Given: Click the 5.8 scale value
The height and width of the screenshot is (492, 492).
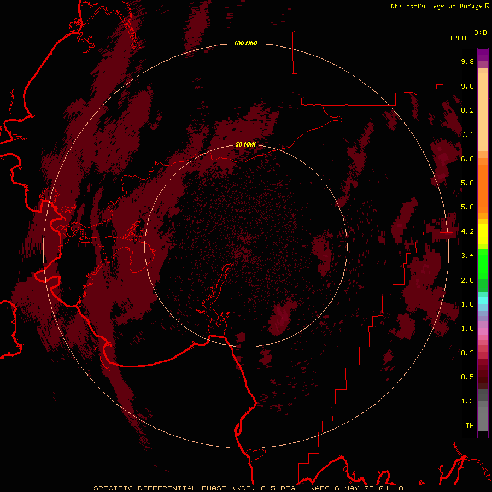Looking at the screenshot, I should (x=467, y=183).
